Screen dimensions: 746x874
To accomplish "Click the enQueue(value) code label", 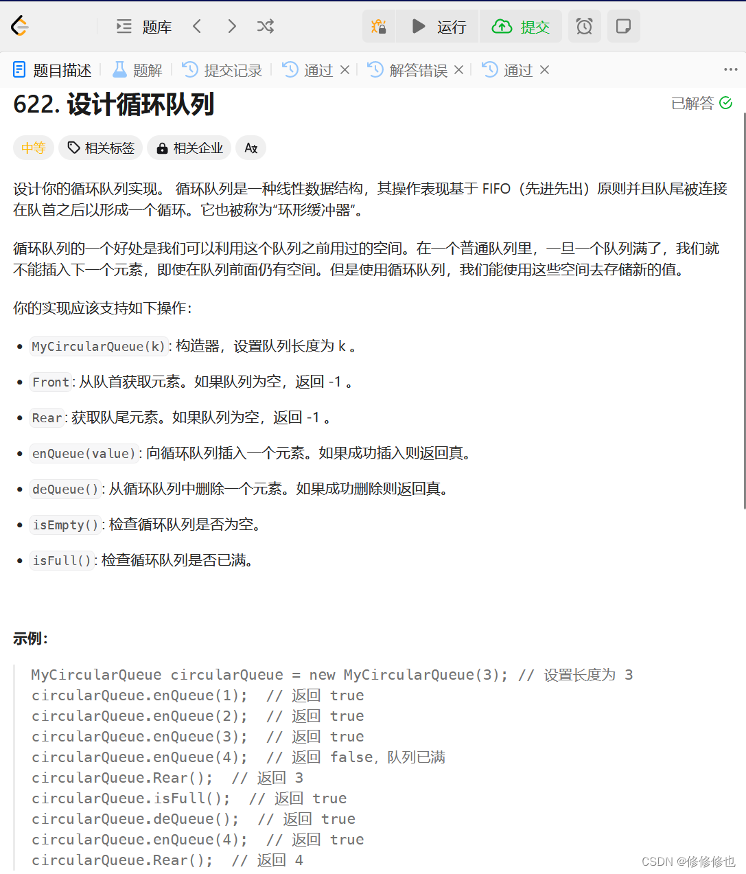I will click(84, 453).
